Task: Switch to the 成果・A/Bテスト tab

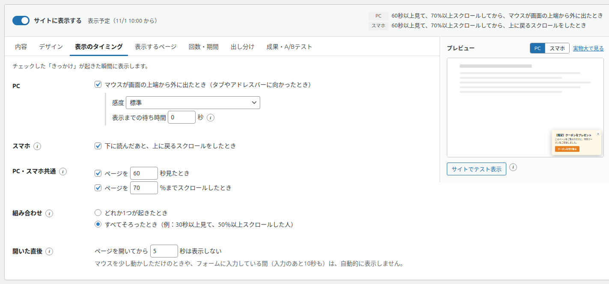Action: tap(289, 47)
